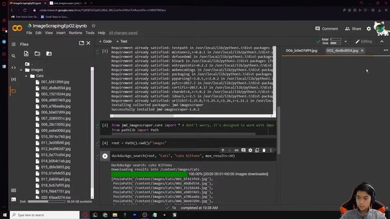Open table of contents sidebar icon
The width and height of the screenshot is (390, 219).
[x=13, y=44]
